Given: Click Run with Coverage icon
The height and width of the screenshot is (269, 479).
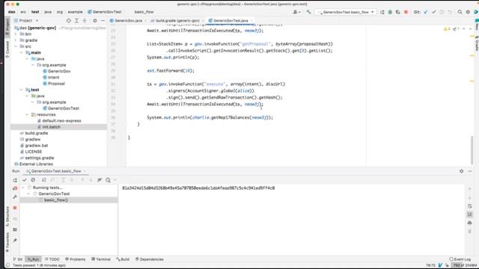Looking at the screenshot, I should [x=397, y=12].
